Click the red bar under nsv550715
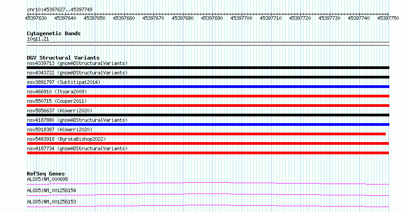 pos(208,106)
